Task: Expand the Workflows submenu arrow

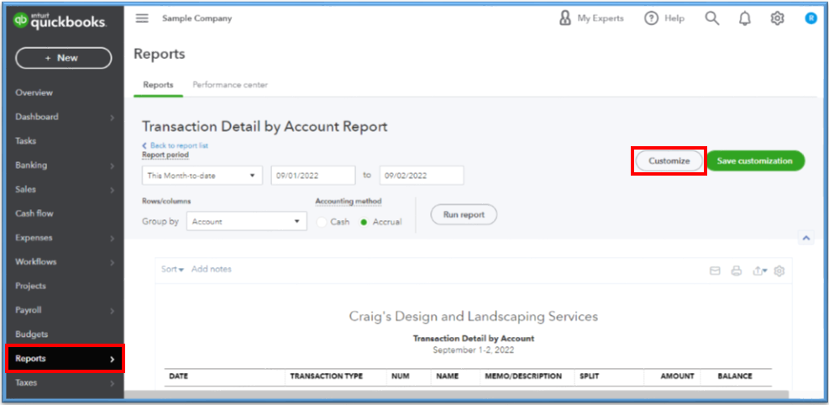Action: pyautogui.click(x=112, y=263)
